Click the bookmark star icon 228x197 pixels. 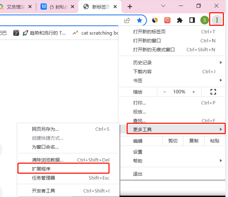(x=140, y=20)
